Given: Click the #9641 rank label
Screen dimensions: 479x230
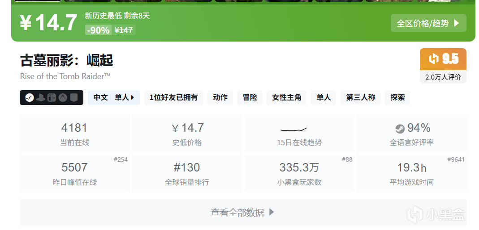Looking at the screenshot, I should tap(456, 159).
